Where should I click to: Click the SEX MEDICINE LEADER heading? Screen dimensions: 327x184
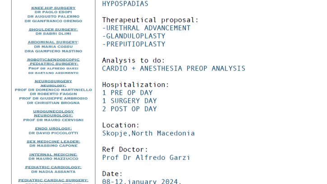coord(53,142)
